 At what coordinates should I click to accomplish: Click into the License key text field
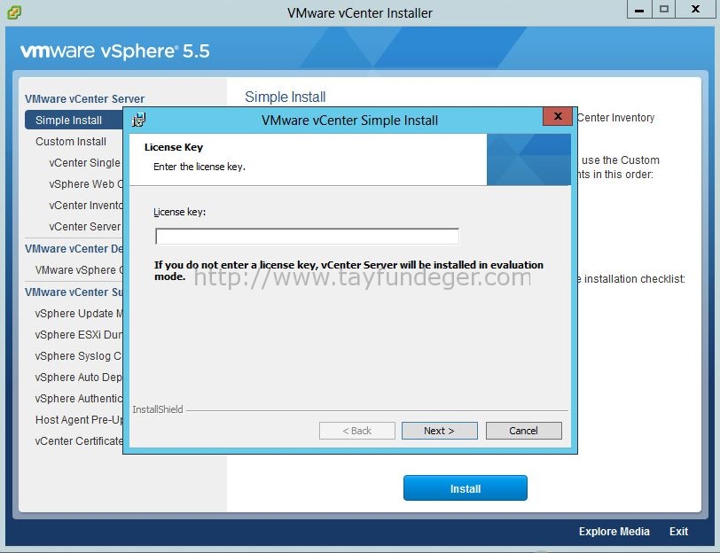pos(307,237)
